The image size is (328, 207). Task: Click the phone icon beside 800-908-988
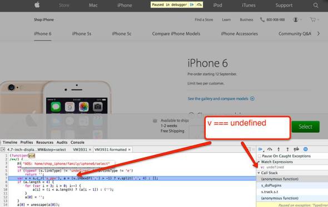(x=262, y=19)
